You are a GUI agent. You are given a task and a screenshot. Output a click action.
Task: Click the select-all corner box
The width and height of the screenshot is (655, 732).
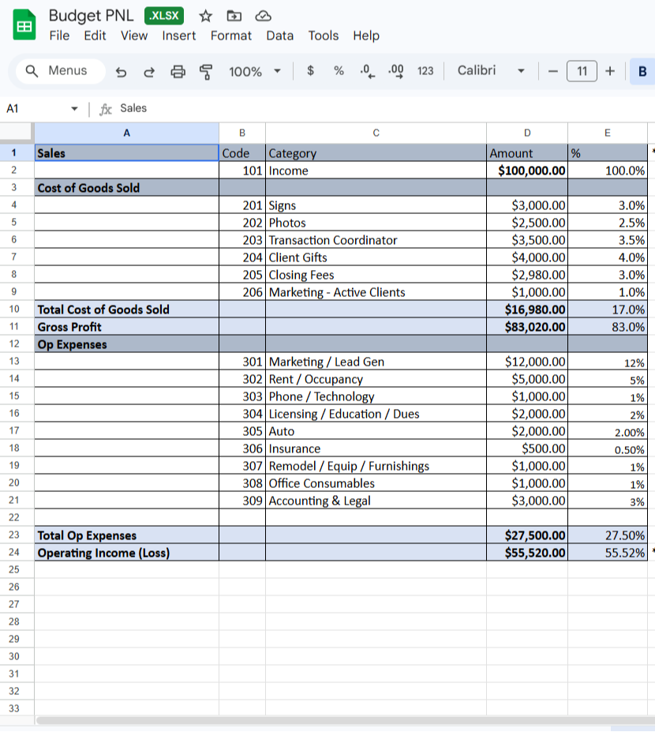click(17, 133)
